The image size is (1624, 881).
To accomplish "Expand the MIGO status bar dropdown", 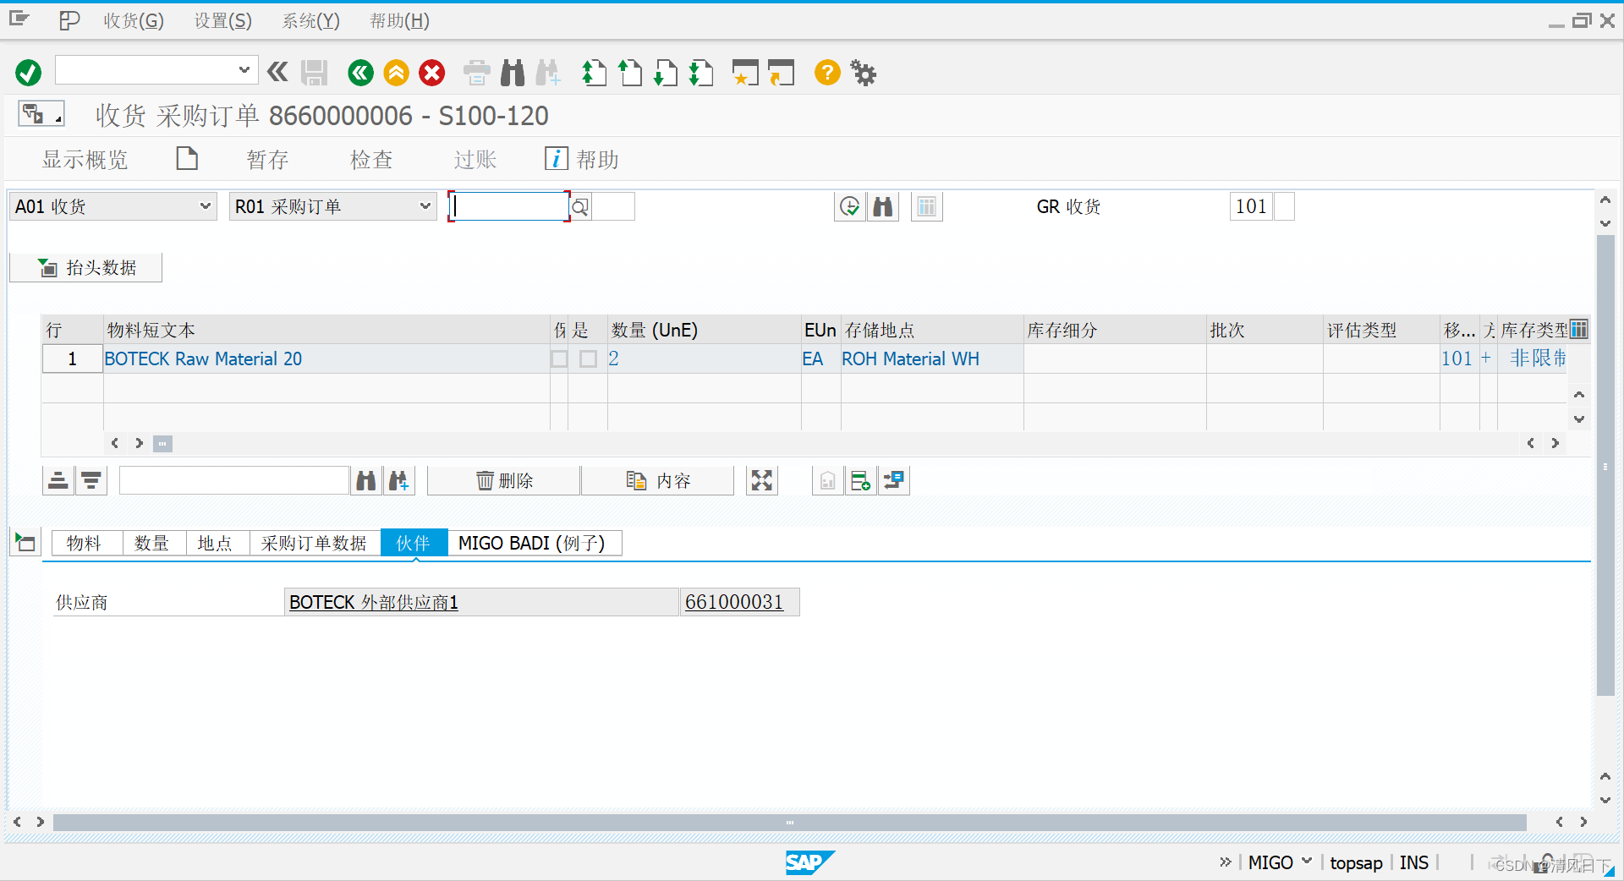I will coord(1307,862).
